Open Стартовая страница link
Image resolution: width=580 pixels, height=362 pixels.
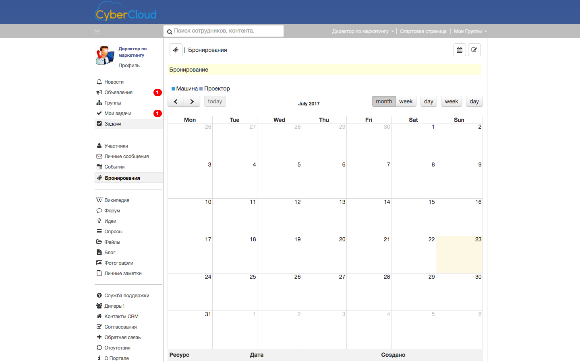423,31
